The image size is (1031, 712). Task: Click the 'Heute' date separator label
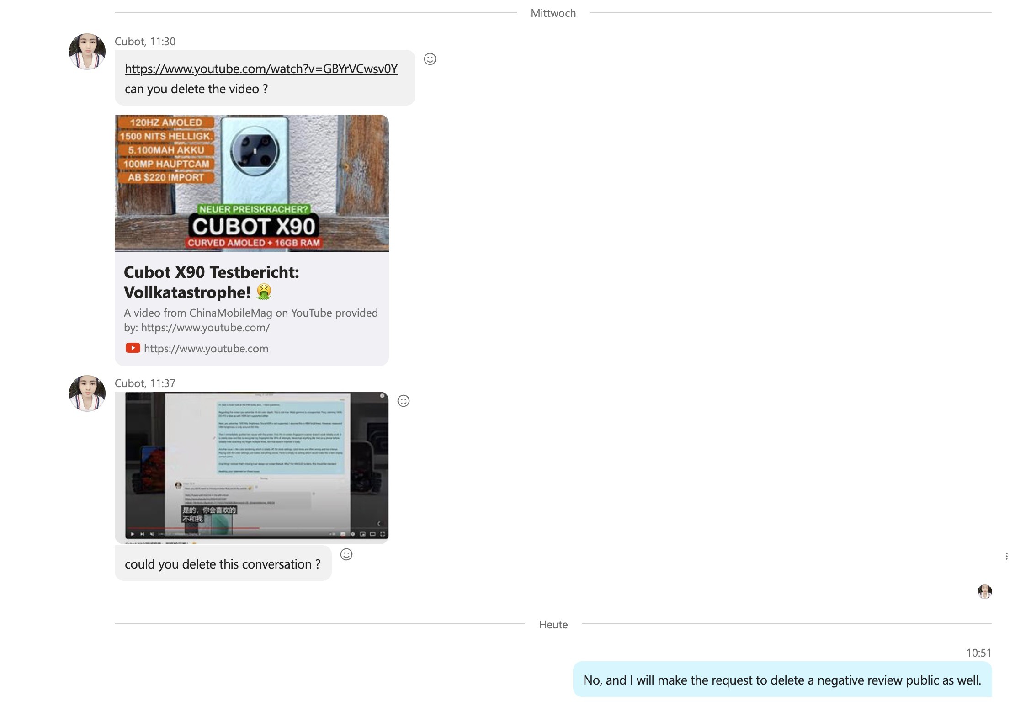coord(553,624)
